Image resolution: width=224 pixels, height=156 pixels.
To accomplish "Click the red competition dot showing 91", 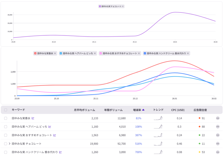I will coord(199,118).
